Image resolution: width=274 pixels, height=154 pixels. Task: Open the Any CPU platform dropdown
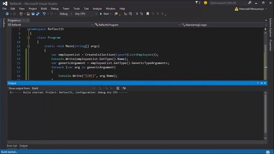click(x=86, y=14)
